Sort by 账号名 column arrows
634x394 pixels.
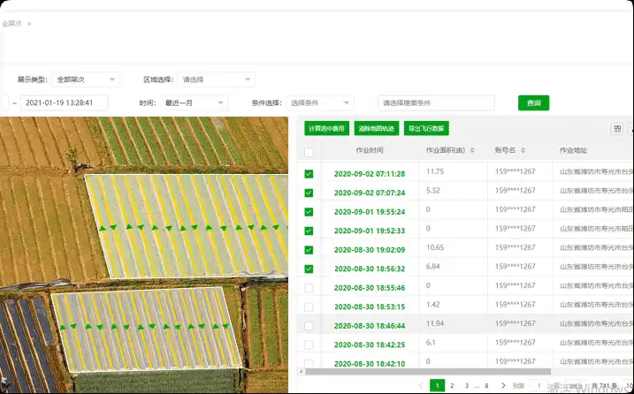(x=523, y=150)
